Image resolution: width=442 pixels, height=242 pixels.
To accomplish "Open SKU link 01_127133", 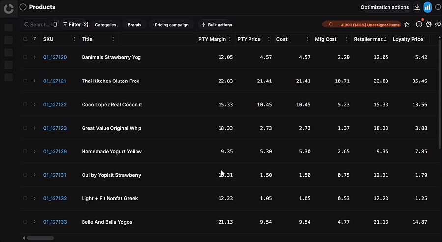I will click(x=55, y=222).
